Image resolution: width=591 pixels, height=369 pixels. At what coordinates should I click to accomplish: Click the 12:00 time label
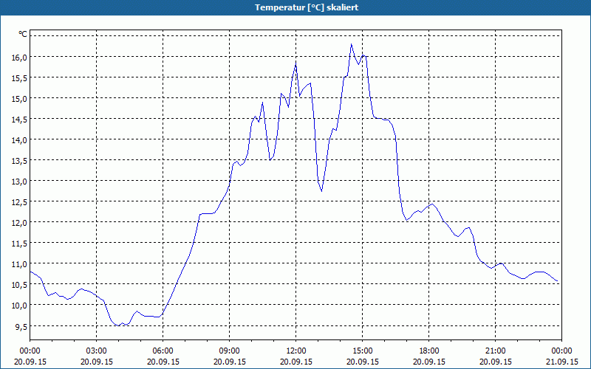[296, 351]
